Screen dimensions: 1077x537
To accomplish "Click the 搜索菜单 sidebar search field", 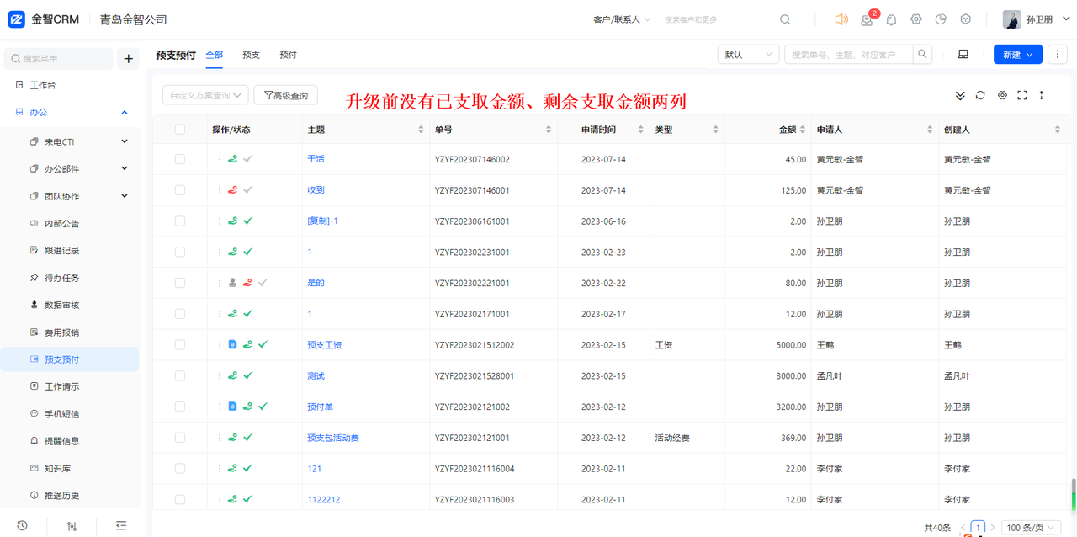I will (x=58, y=59).
